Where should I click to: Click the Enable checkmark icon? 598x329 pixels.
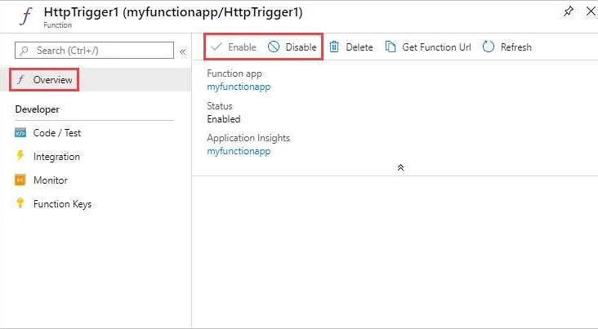tap(216, 47)
